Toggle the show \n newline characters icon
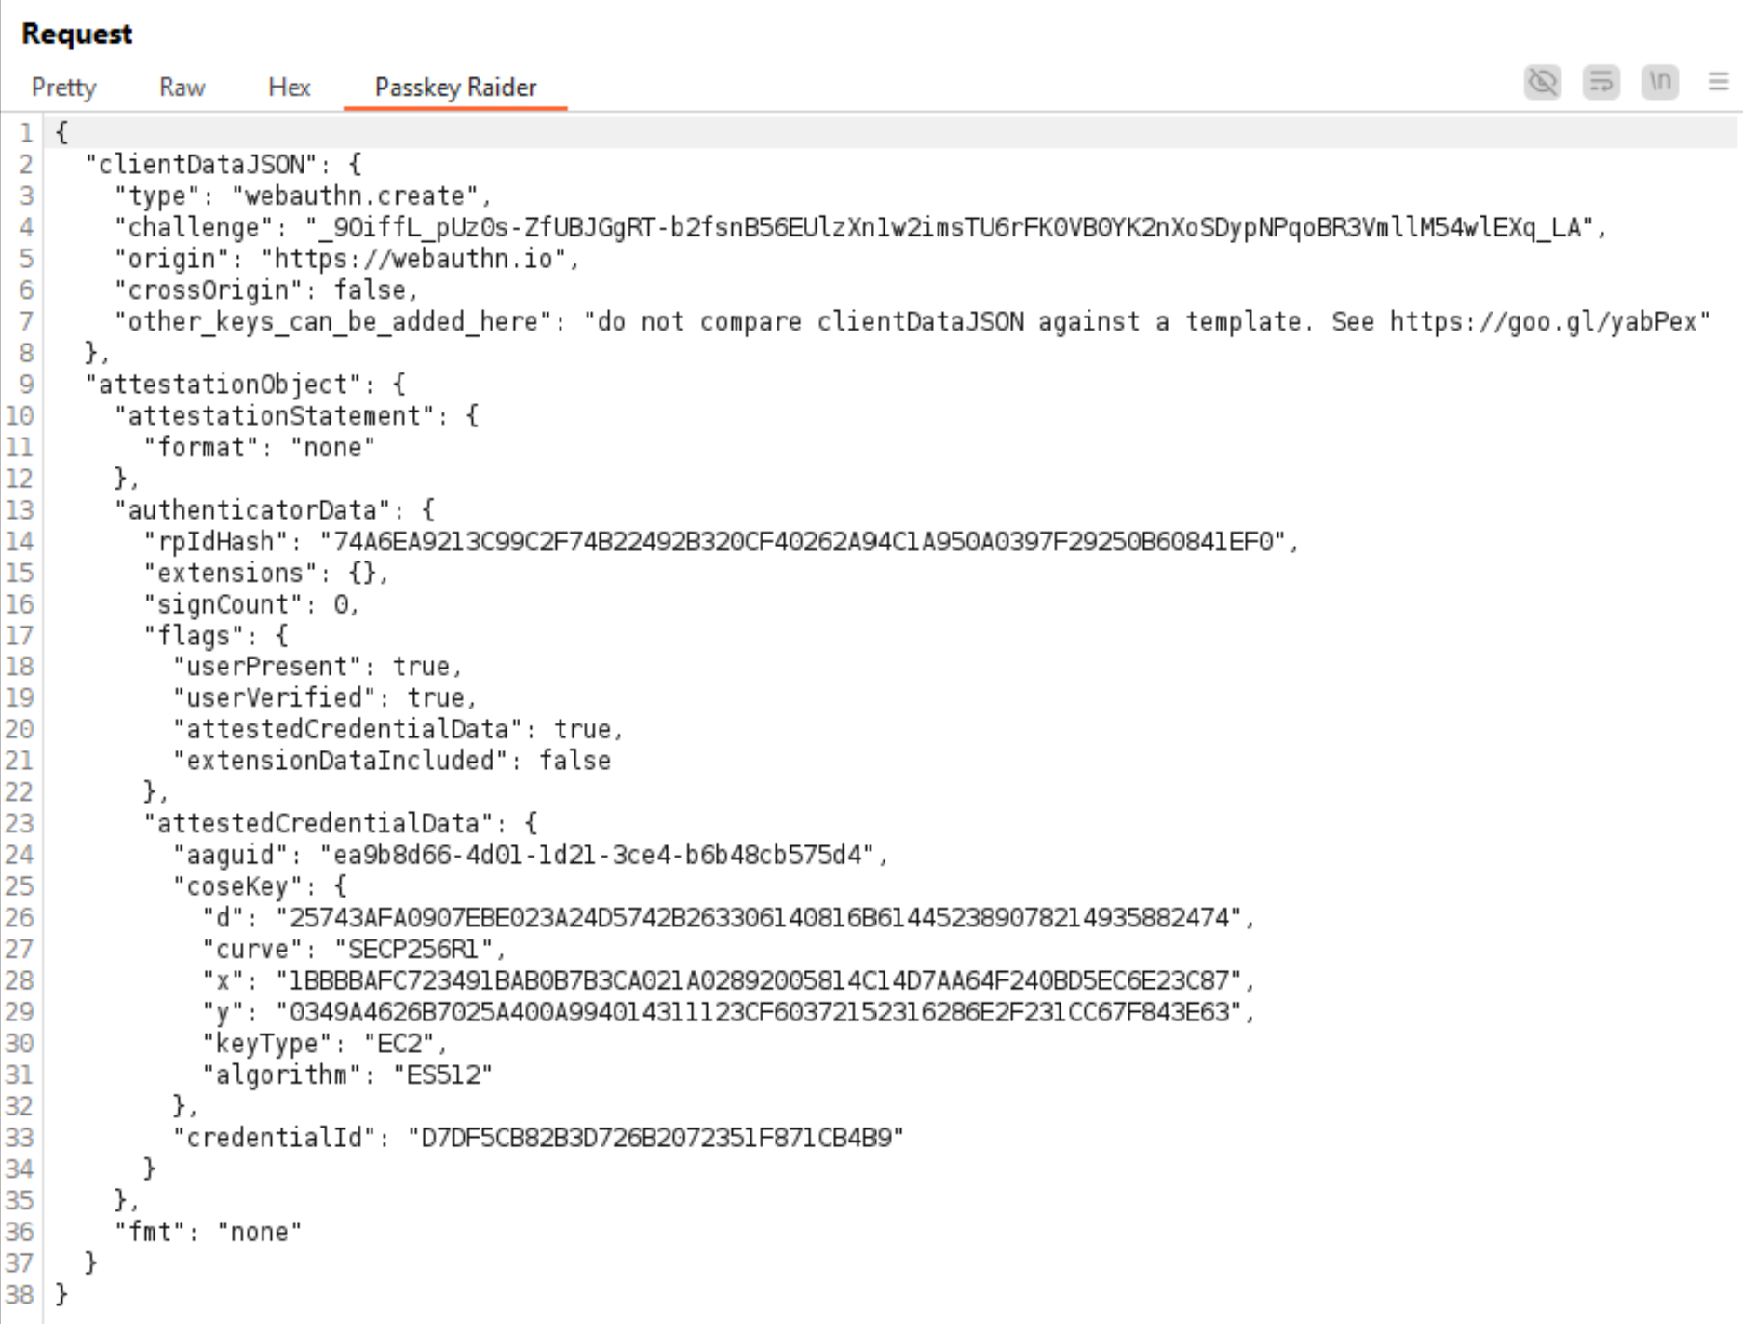The image size is (1743, 1324). tap(1659, 82)
